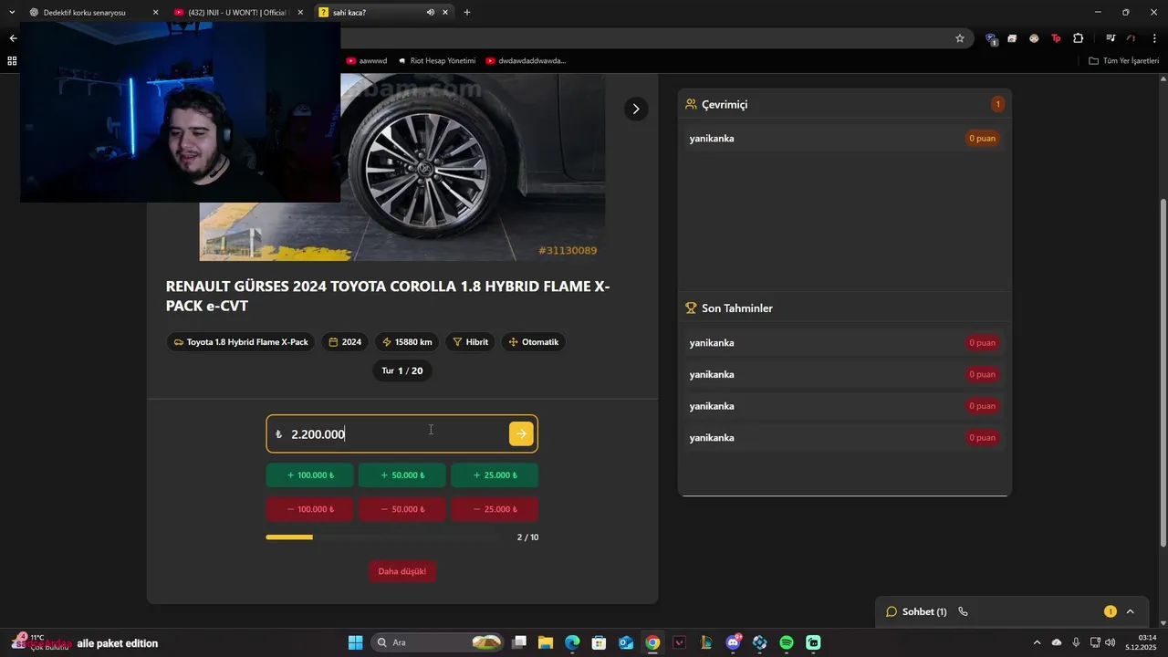This screenshot has width=1168, height=657.
Task: Expand the Sohbet chat panel chevron
Action: pyautogui.click(x=1130, y=611)
